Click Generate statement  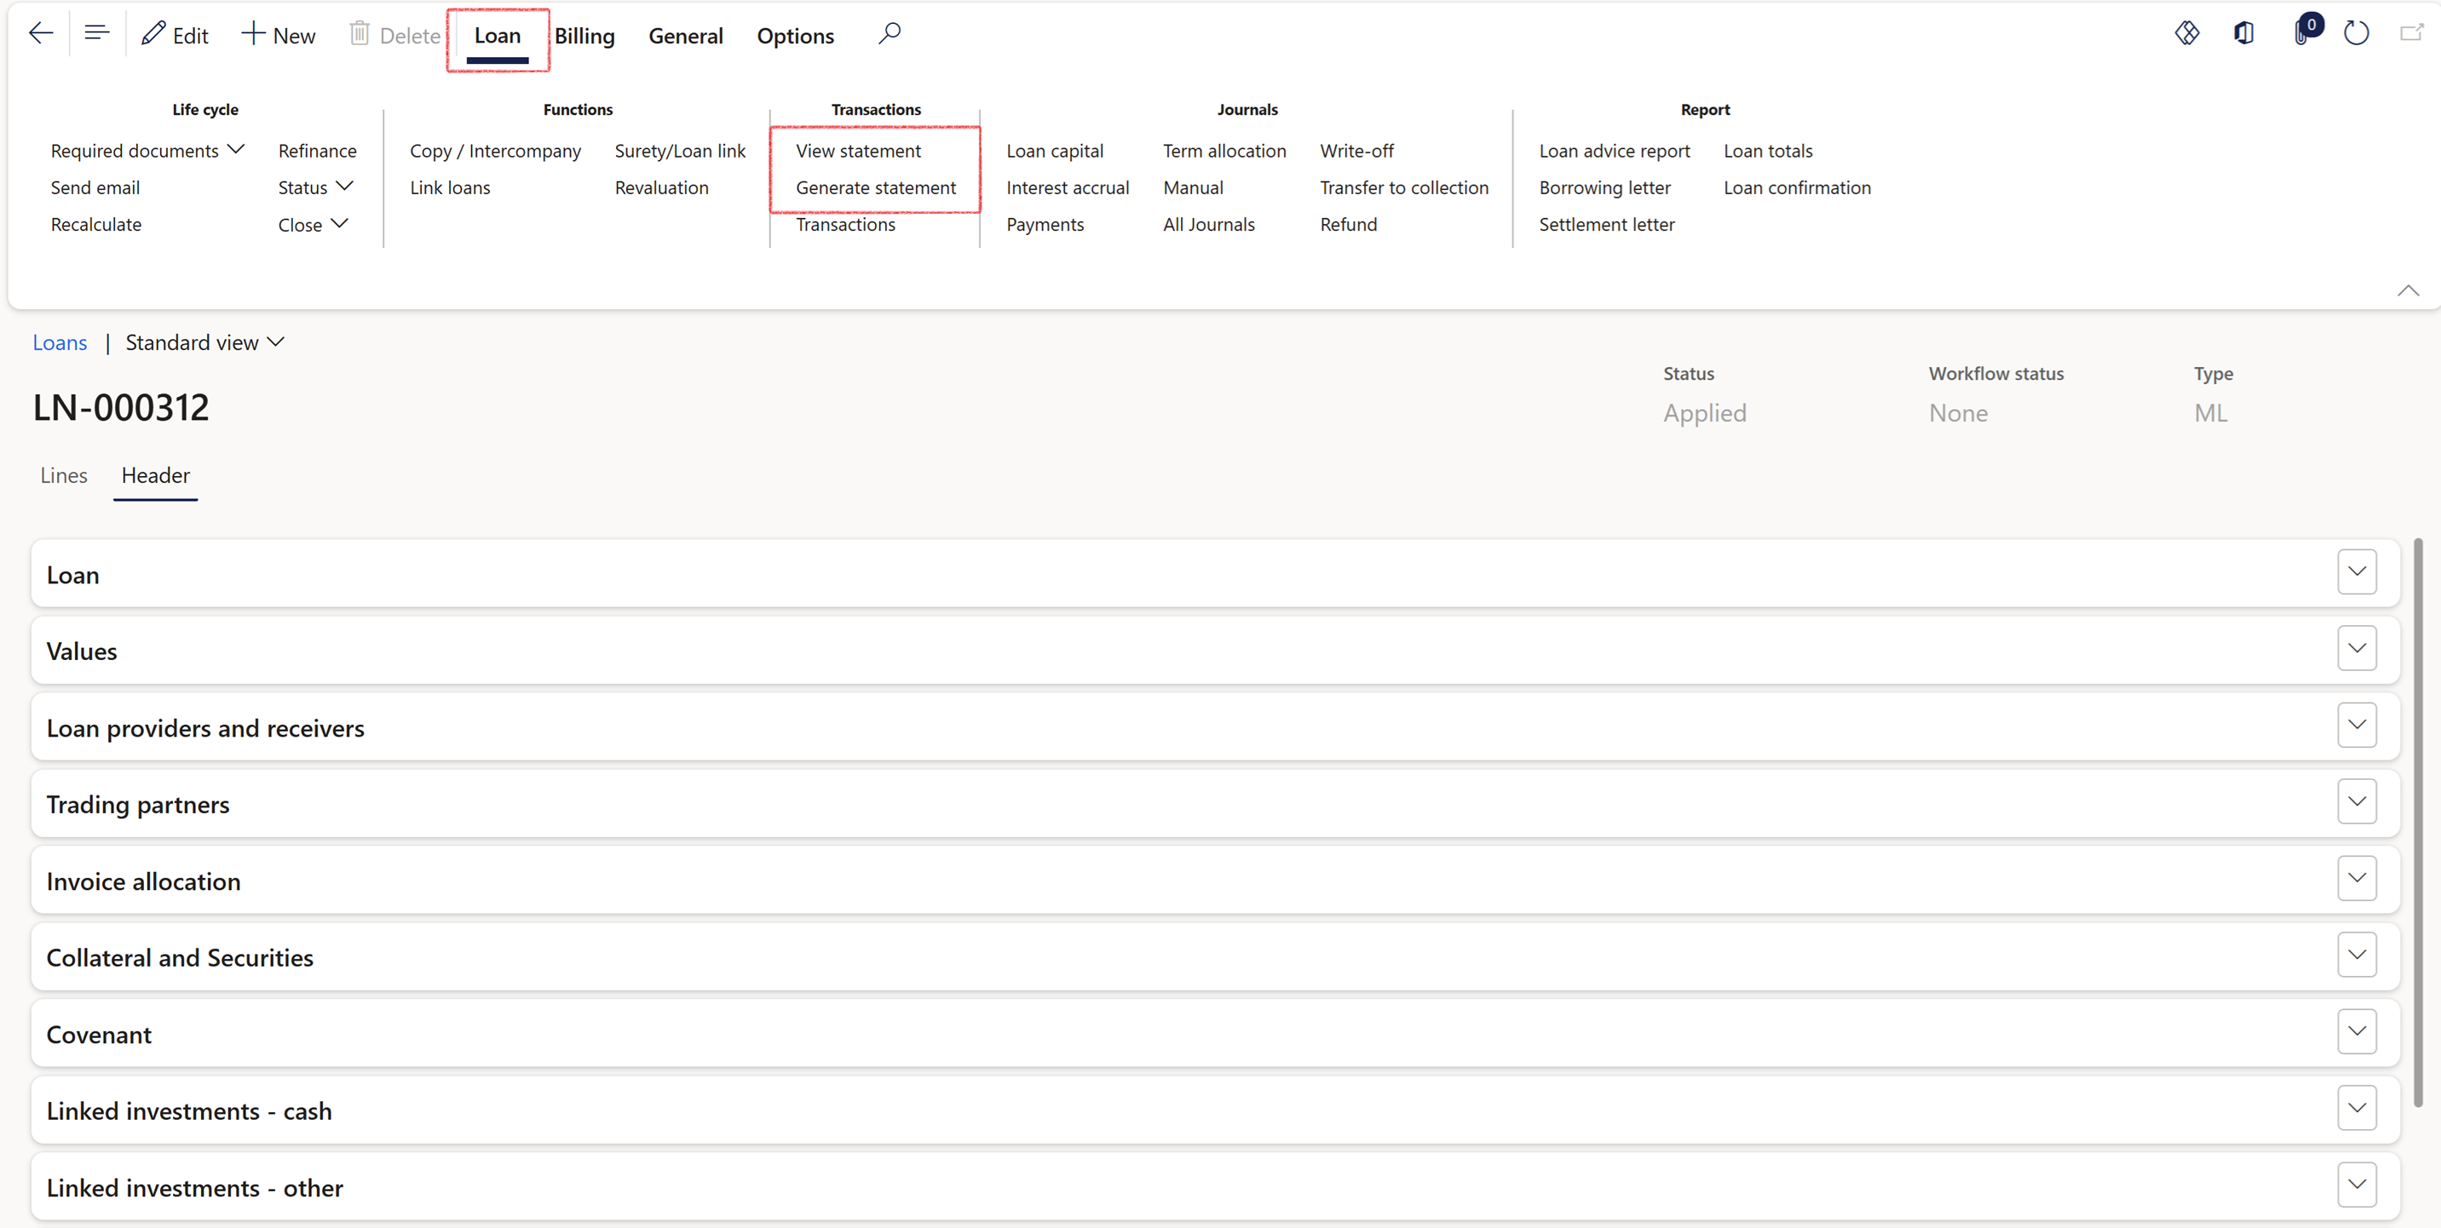[x=876, y=187]
